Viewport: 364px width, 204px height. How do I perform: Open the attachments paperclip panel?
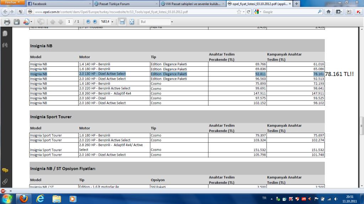[5, 182]
